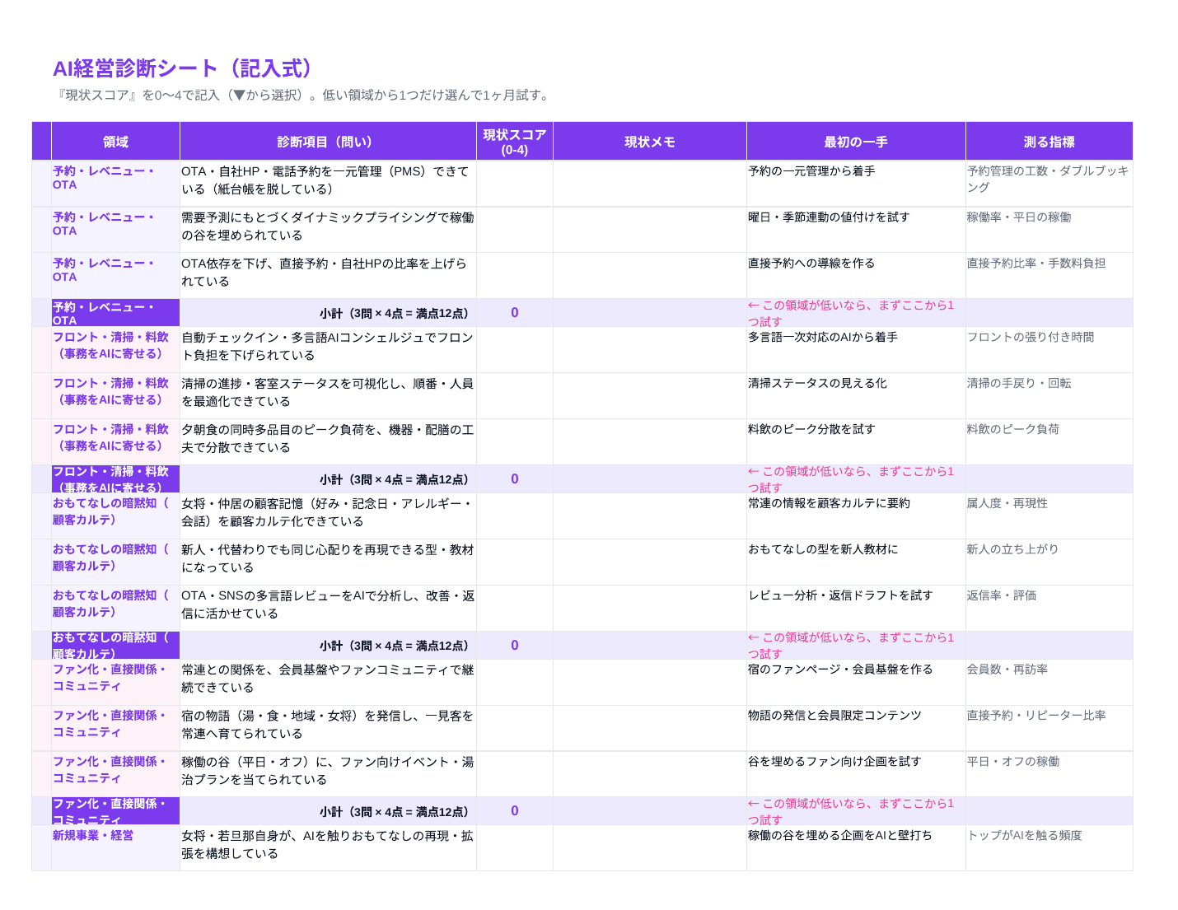Click the purple 予約・レベニュー・OTA subtotal label cell

click(115, 313)
